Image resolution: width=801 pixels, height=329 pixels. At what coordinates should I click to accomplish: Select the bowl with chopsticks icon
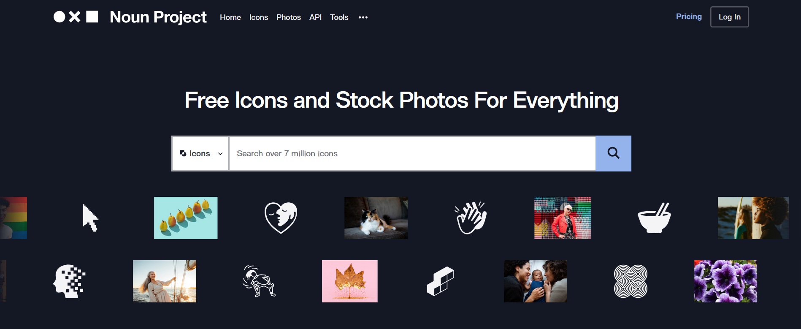(x=654, y=218)
